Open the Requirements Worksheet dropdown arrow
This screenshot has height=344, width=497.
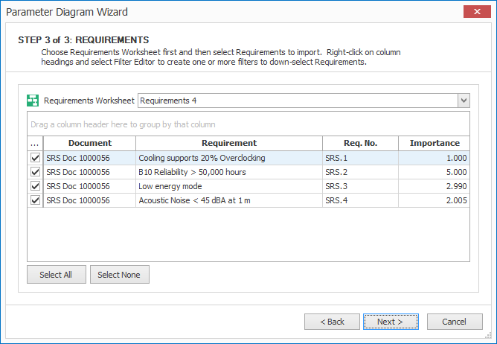point(464,101)
